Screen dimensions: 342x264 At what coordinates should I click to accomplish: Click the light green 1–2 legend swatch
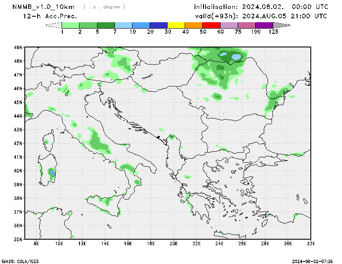[71, 25]
